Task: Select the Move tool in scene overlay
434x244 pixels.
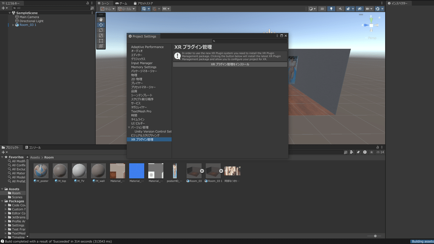Action: [101, 25]
